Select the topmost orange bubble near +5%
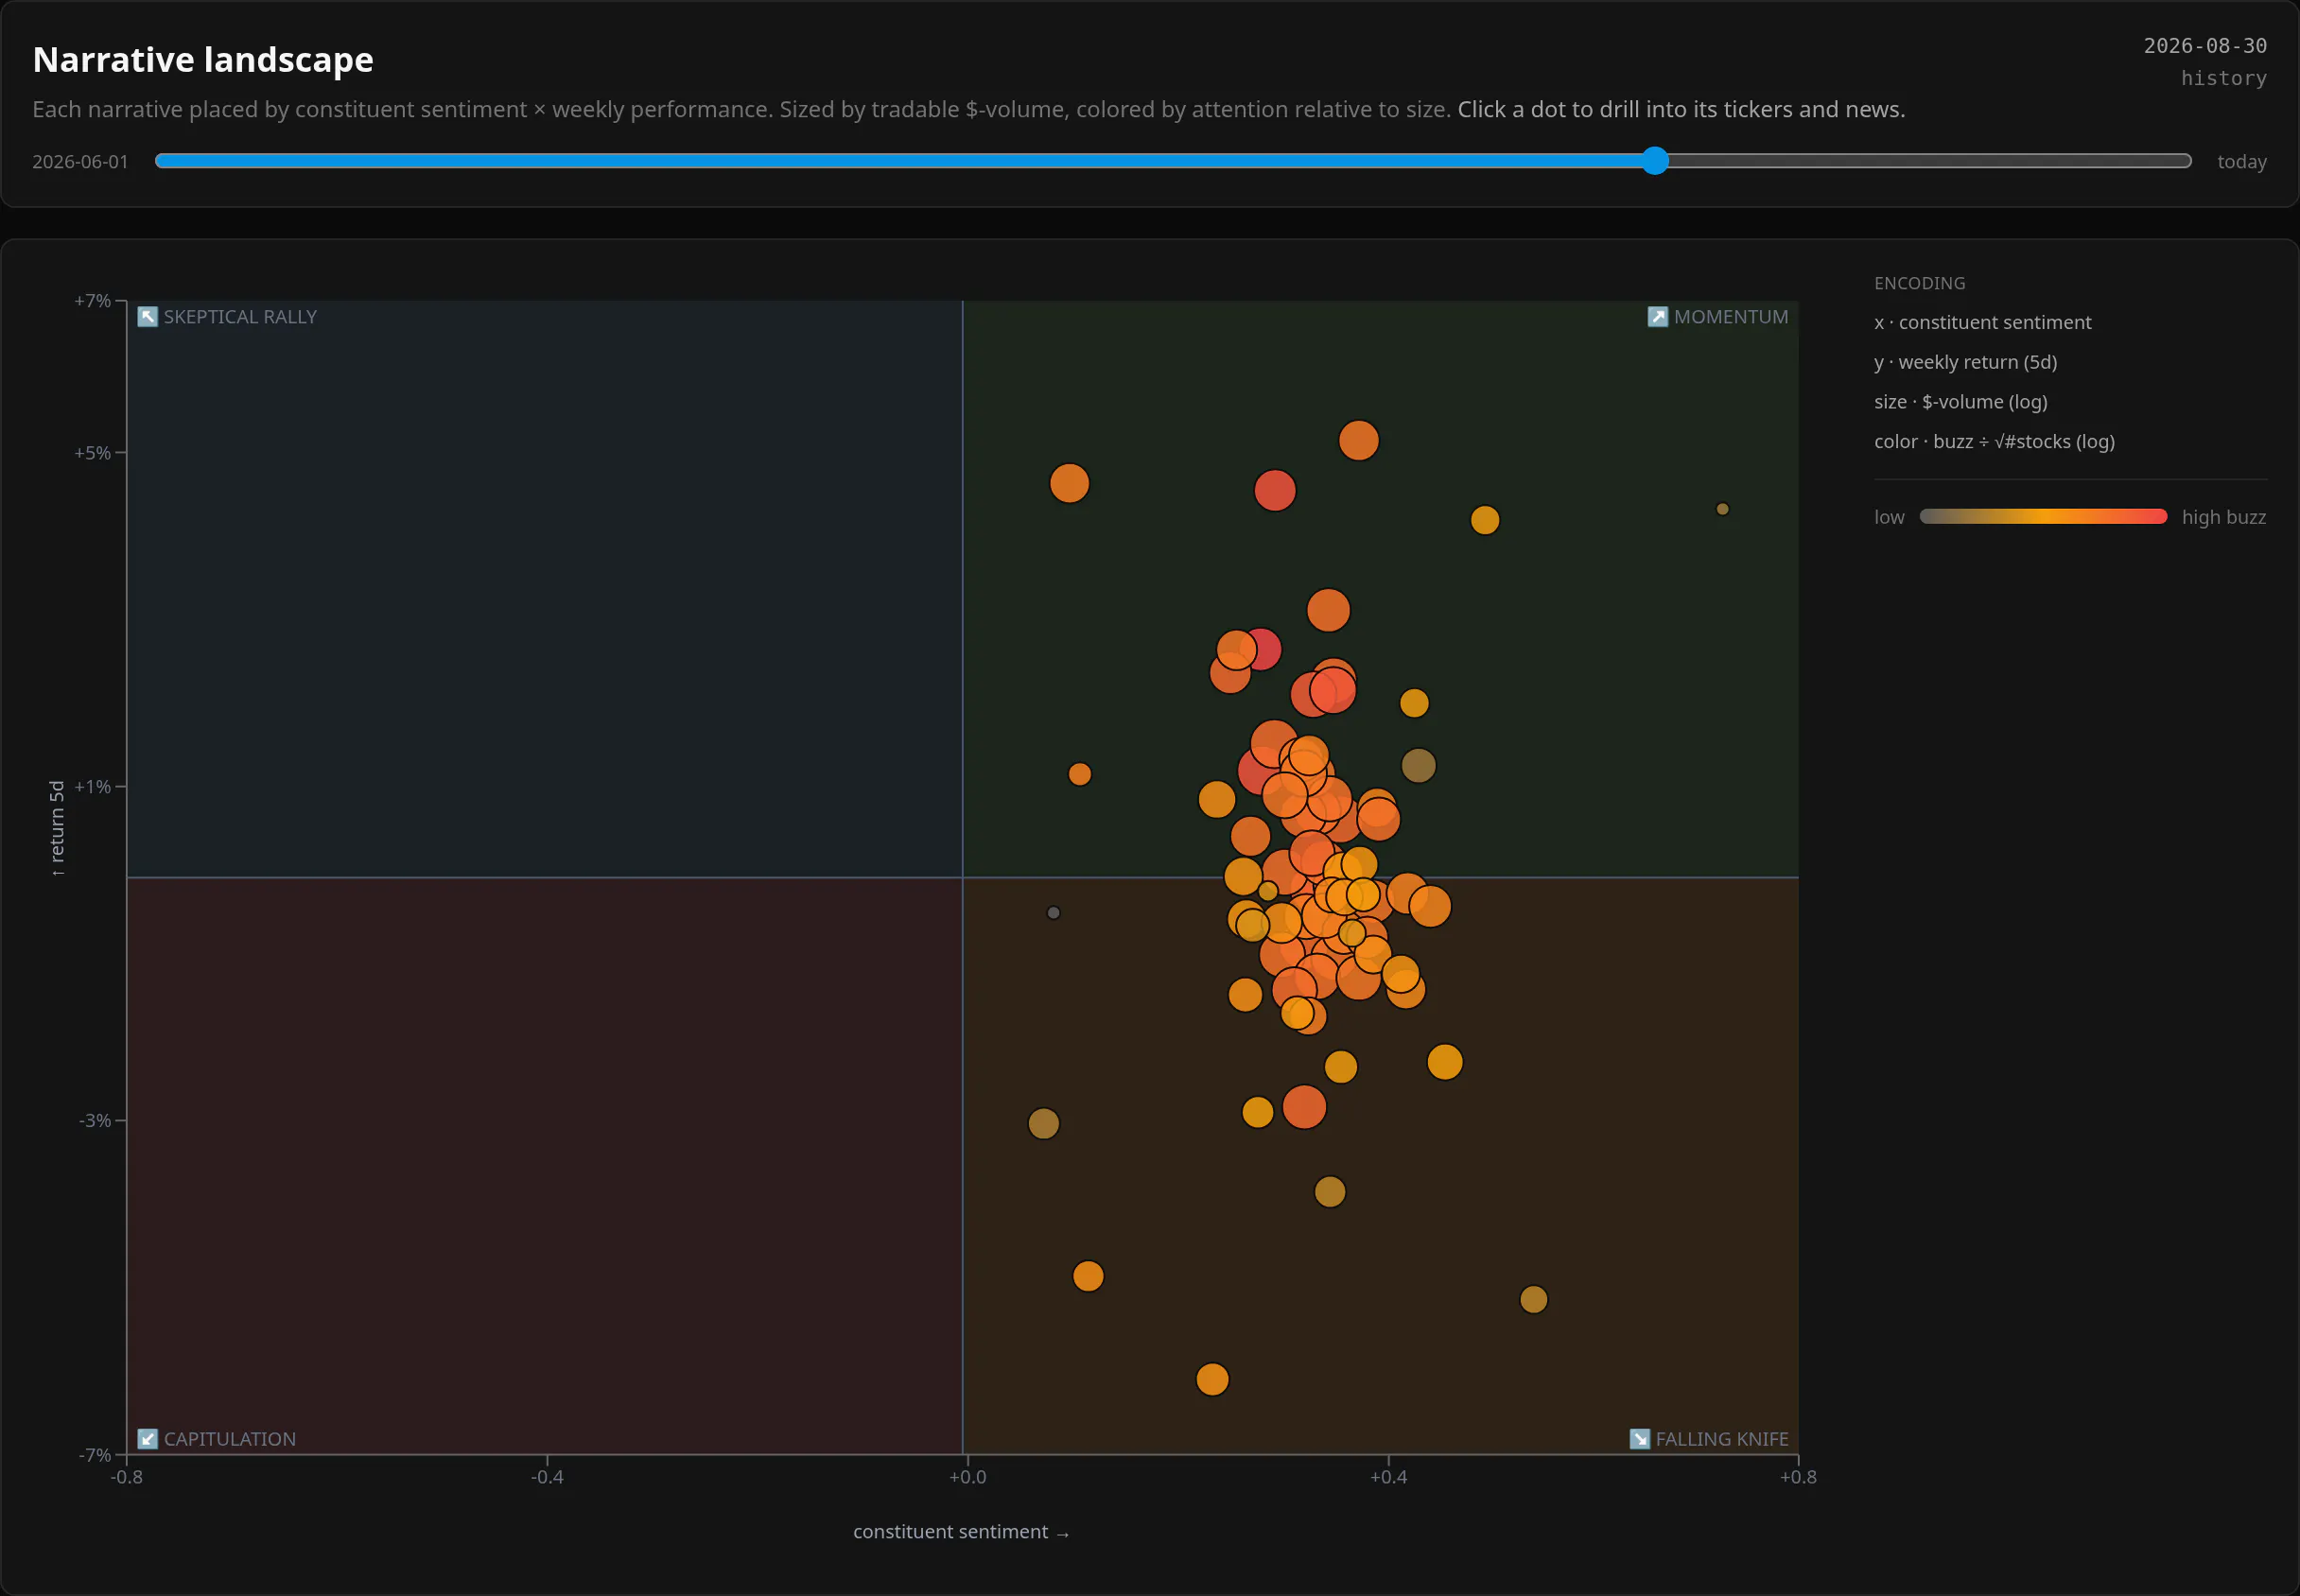This screenshot has height=1596, width=2300. point(1358,440)
